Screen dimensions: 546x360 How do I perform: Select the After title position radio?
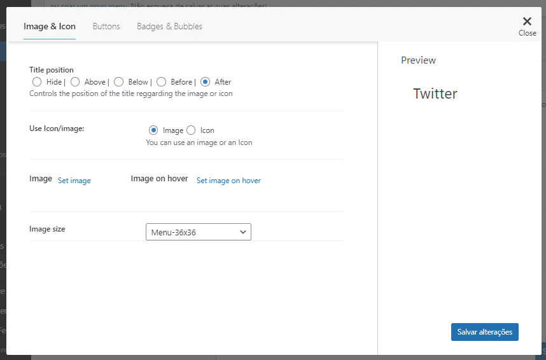[205, 82]
